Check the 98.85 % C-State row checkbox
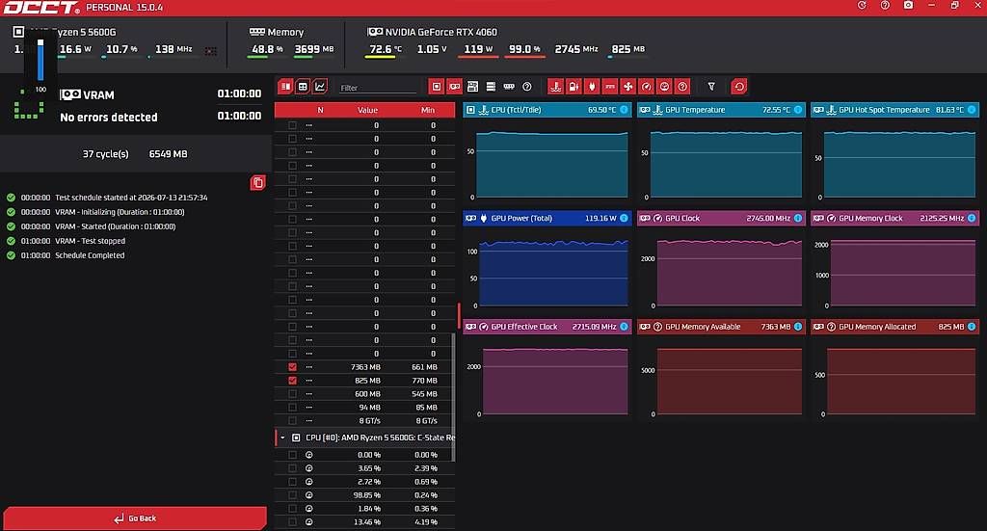 [x=292, y=495]
